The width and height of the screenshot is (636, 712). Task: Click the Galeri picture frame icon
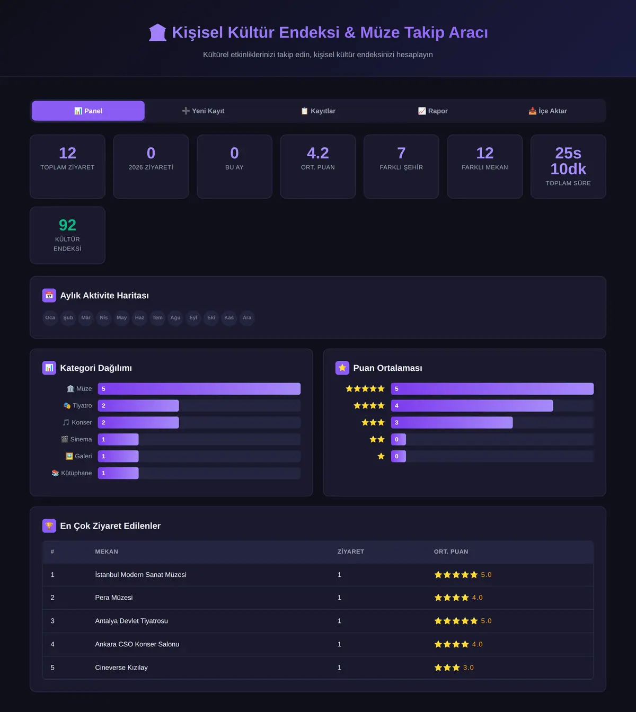coord(69,456)
